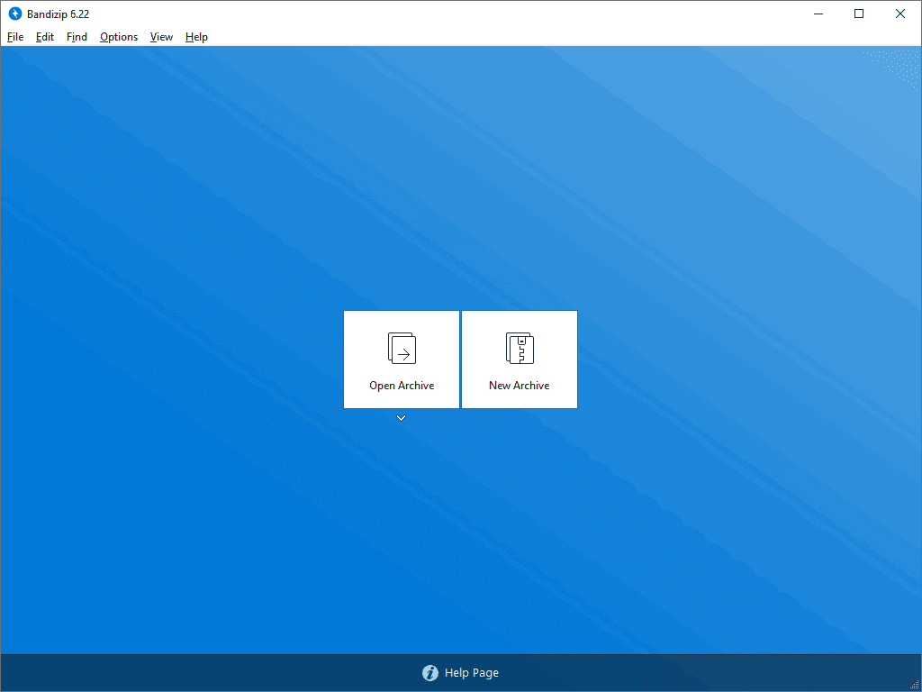
Task: Maximize the Bandizip window
Action: pos(859,14)
